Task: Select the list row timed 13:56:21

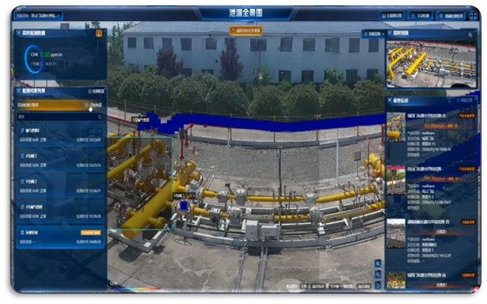Action: coord(60,186)
